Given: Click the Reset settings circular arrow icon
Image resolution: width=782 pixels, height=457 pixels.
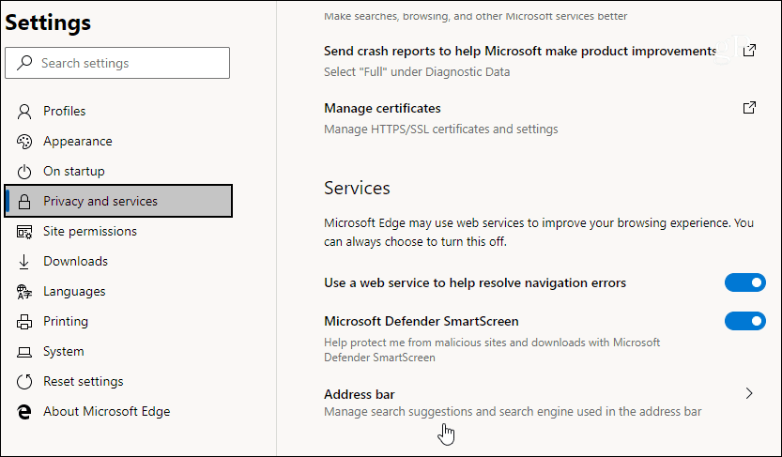Looking at the screenshot, I should click(x=24, y=382).
